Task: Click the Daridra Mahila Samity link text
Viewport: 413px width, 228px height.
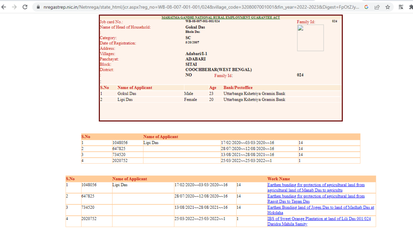Action: [287, 224]
